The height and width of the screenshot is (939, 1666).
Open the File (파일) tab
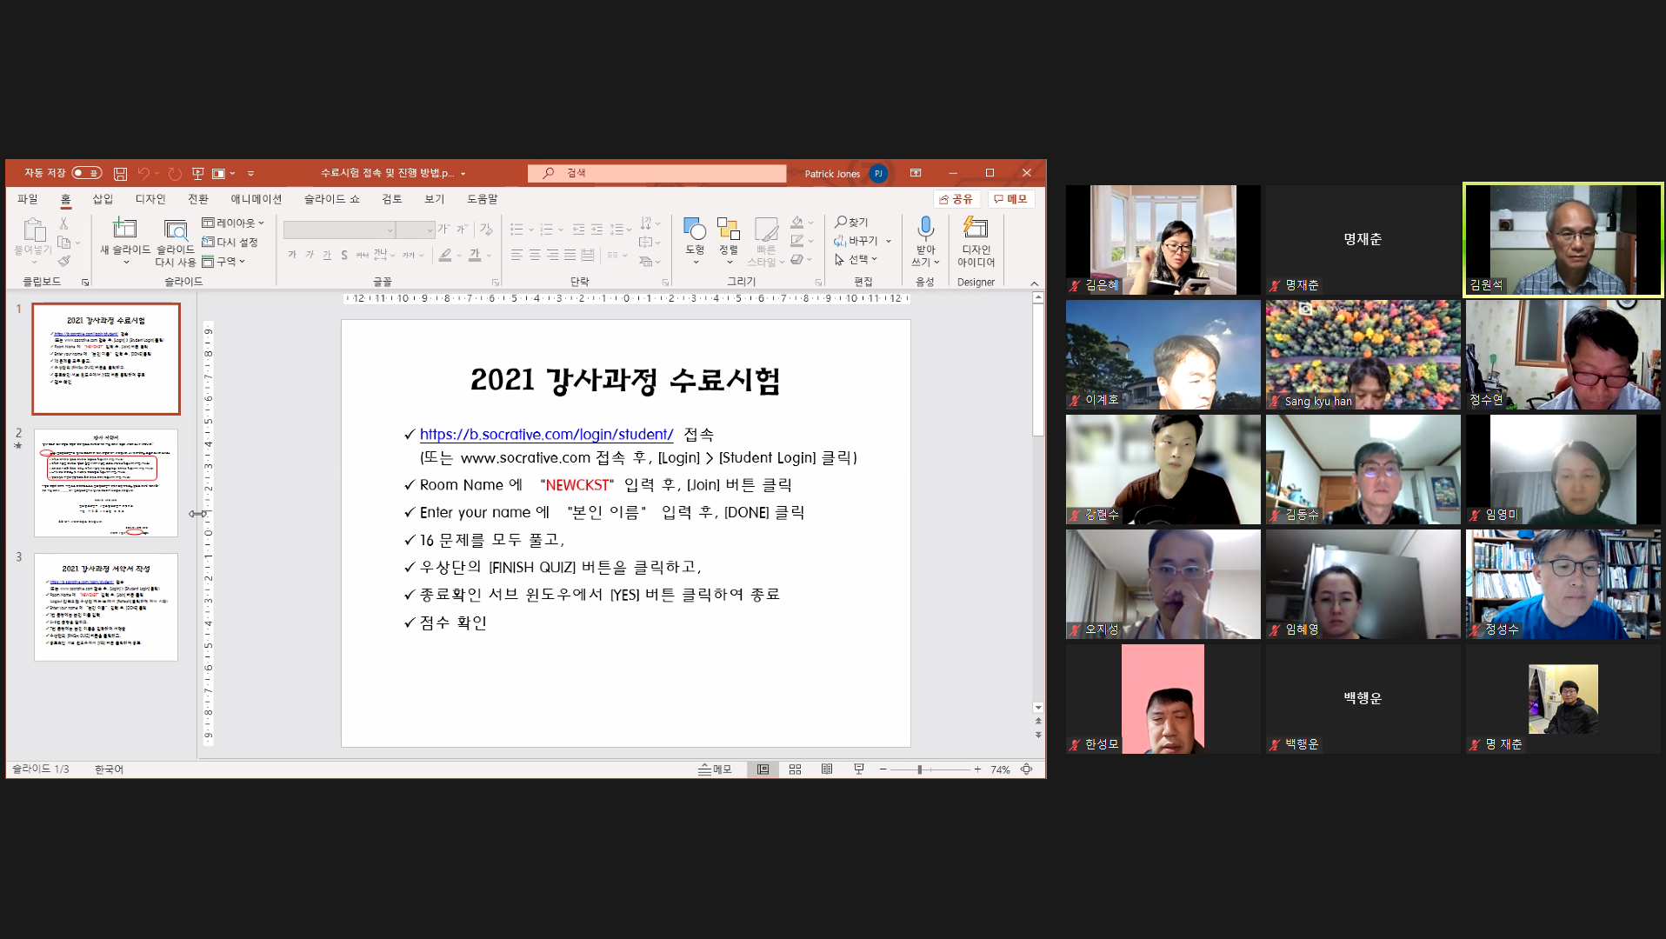[28, 199]
